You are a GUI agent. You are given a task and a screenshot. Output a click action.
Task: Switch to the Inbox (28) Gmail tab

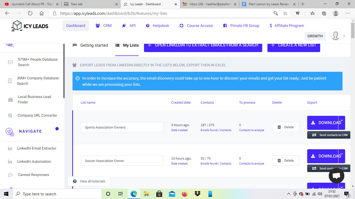pyautogui.click(x=209, y=4)
